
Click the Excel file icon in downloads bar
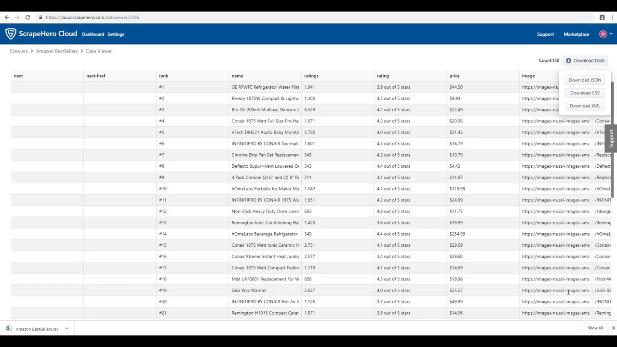click(x=9, y=329)
